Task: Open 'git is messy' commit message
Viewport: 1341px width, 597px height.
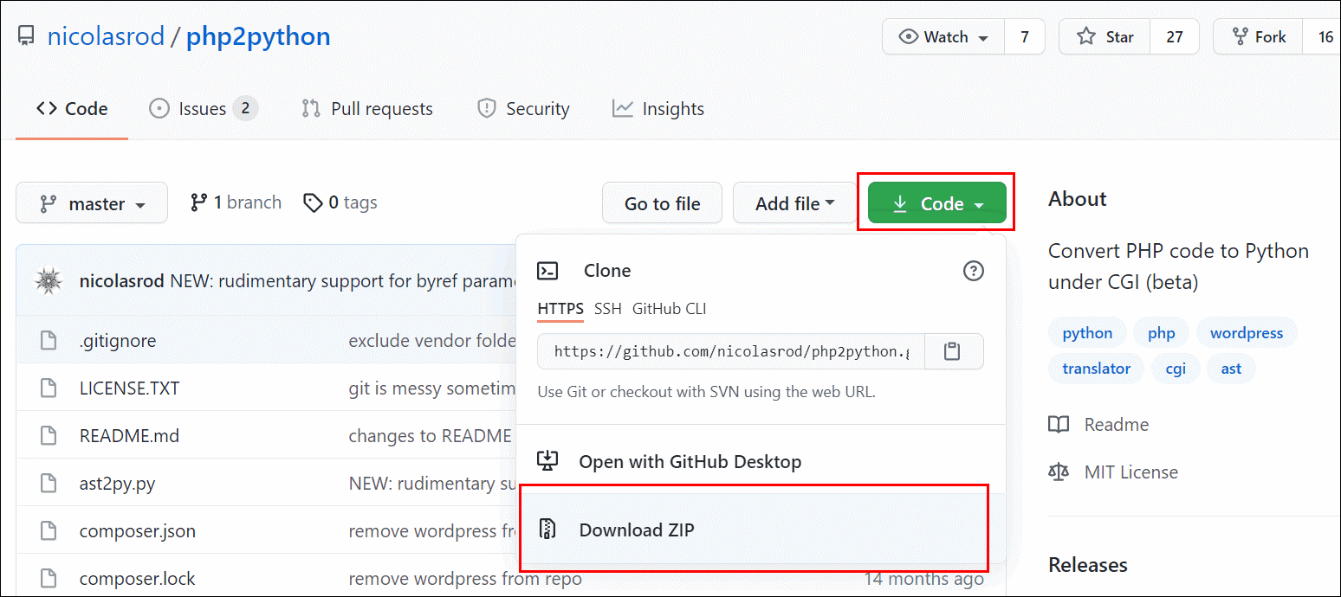Action: 432,388
